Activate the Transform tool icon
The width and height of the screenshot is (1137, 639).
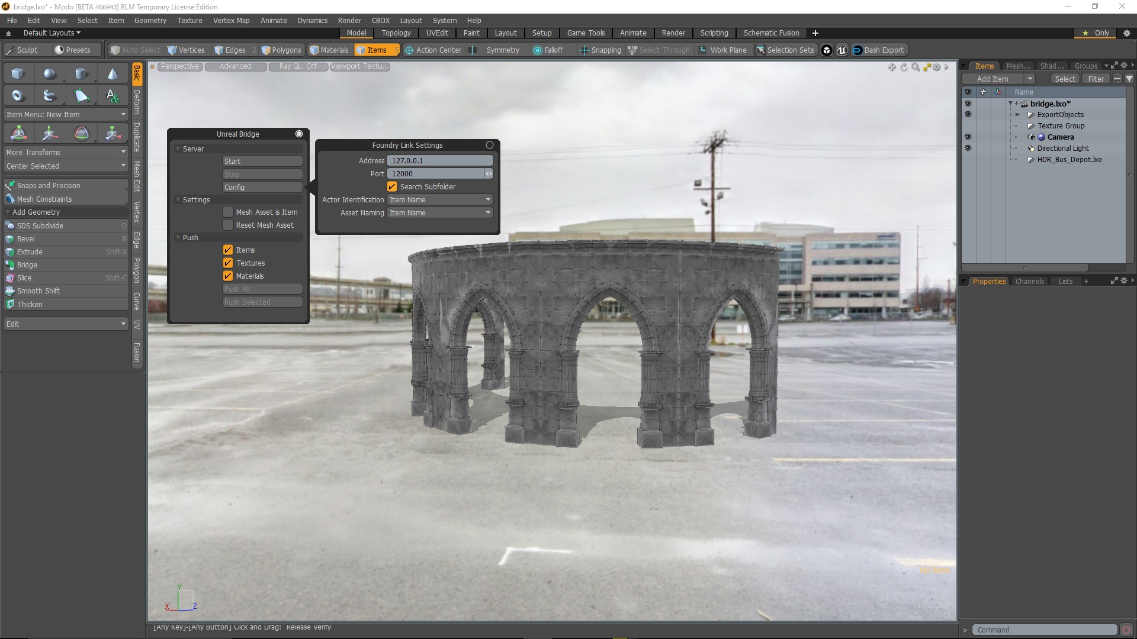18,133
